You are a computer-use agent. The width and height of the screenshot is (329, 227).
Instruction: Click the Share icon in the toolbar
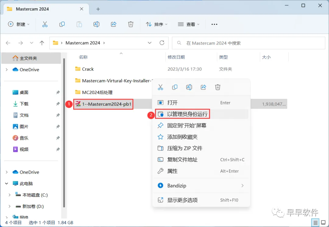(114, 24)
